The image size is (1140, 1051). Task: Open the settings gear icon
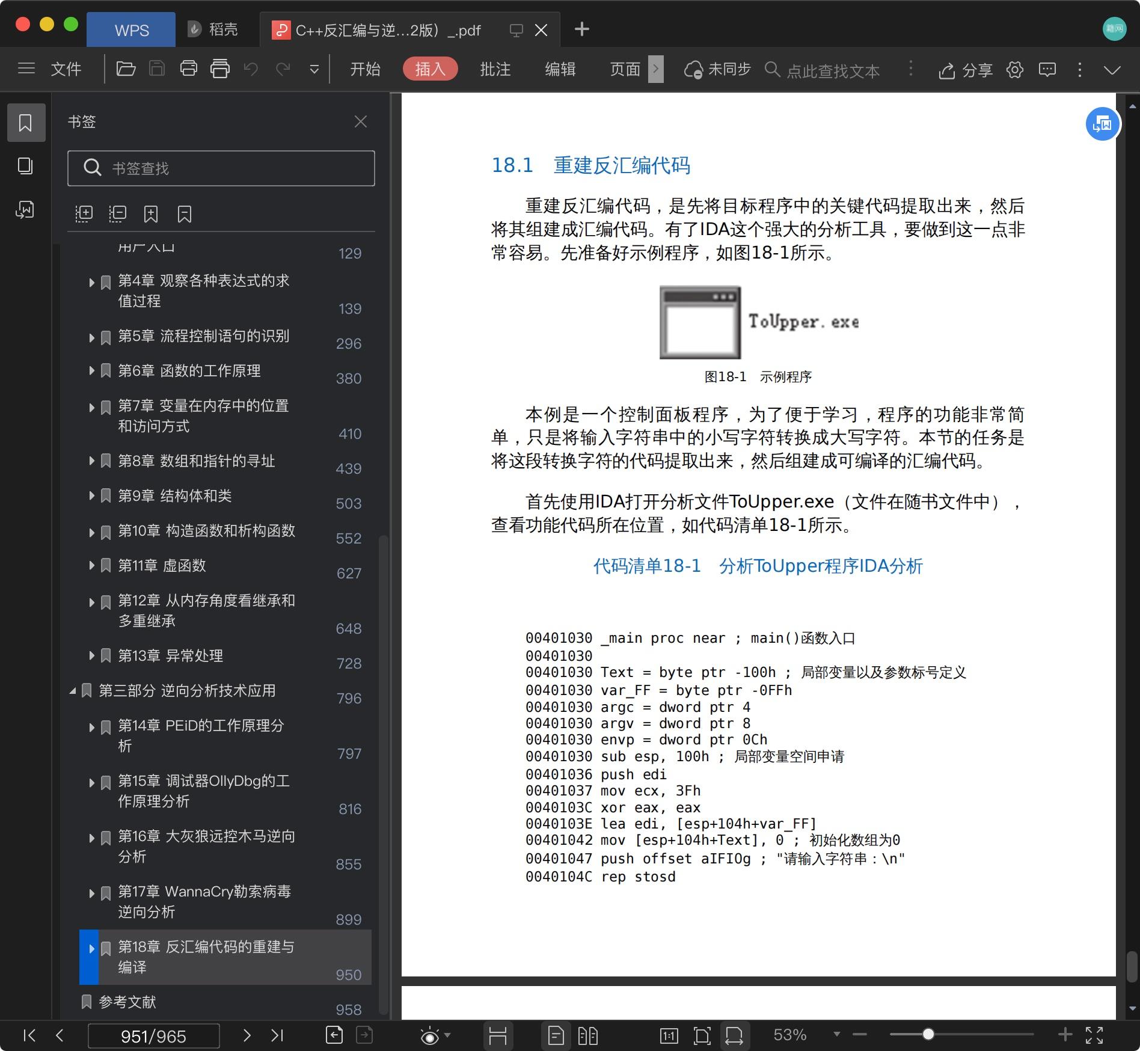(x=1015, y=70)
